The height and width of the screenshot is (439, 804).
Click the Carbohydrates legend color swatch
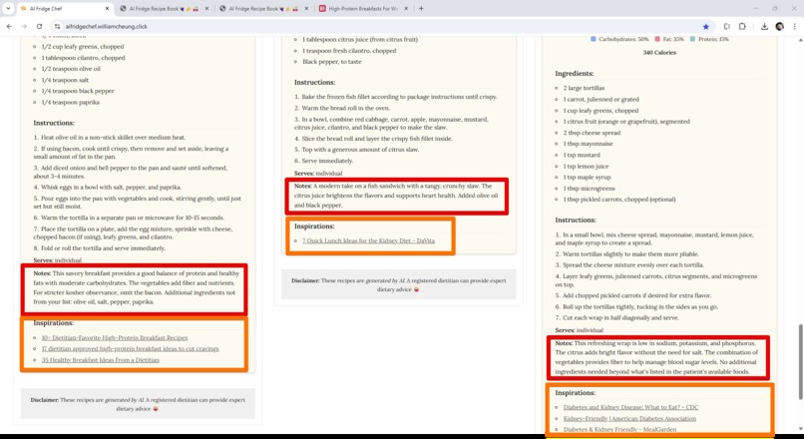click(x=594, y=39)
